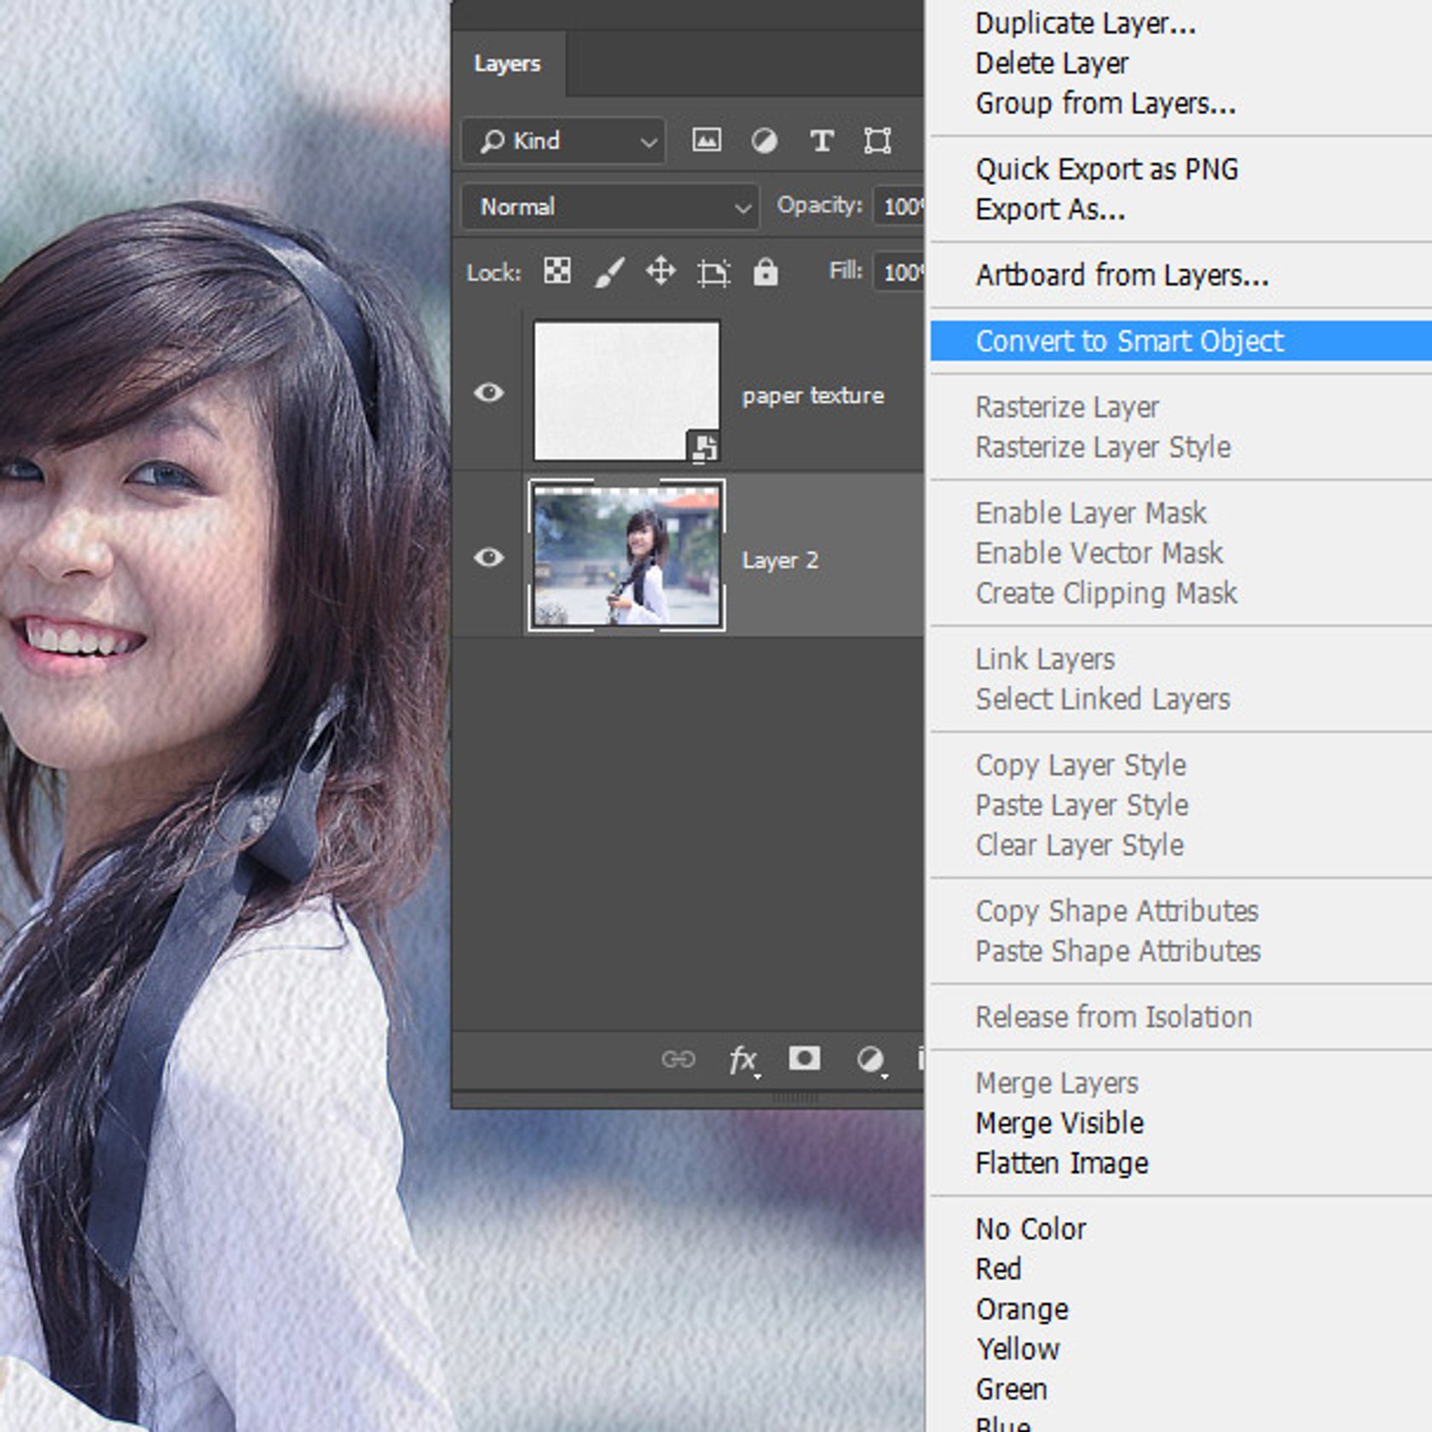Filter layers by adjustment layers icon
The width and height of the screenshot is (1432, 1432).
coord(765,141)
